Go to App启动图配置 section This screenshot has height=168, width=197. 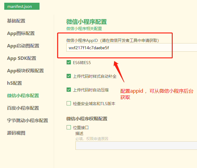tap(23, 46)
